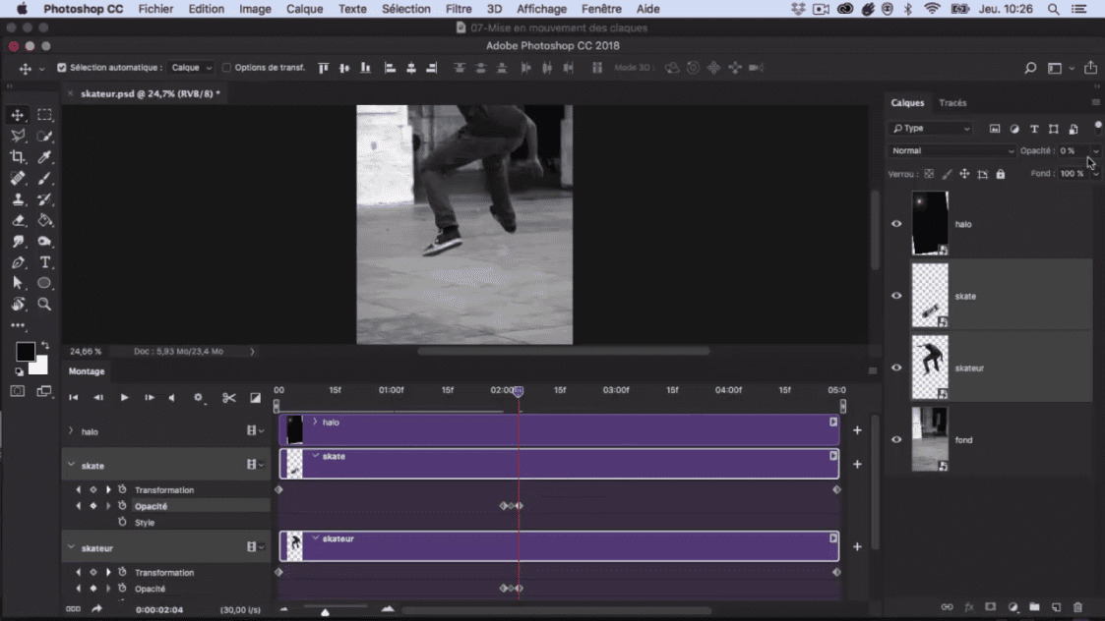Select the Zoom tool
Viewport: 1105px width, 621px height.
pos(44,304)
